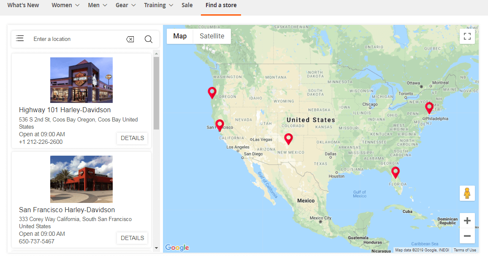This screenshot has width=488, height=259.
Task: Switch map to Satellite view
Action: click(212, 36)
